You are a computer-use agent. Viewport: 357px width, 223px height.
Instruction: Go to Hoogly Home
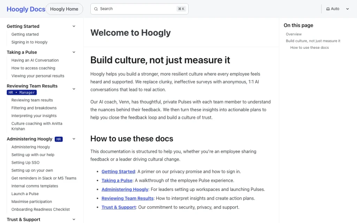tap(64, 9)
